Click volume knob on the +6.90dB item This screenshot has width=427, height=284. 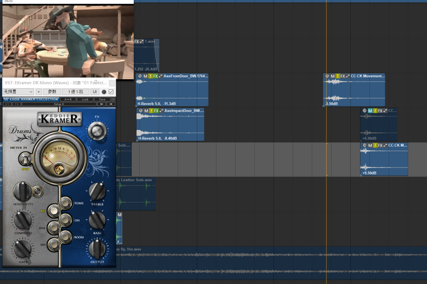pyautogui.click(x=364, y=111)
